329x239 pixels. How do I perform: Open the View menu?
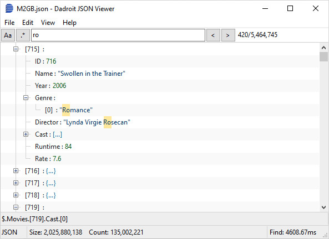click(48, 23)
